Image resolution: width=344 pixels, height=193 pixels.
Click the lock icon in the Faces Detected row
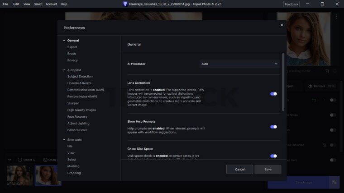324,145
